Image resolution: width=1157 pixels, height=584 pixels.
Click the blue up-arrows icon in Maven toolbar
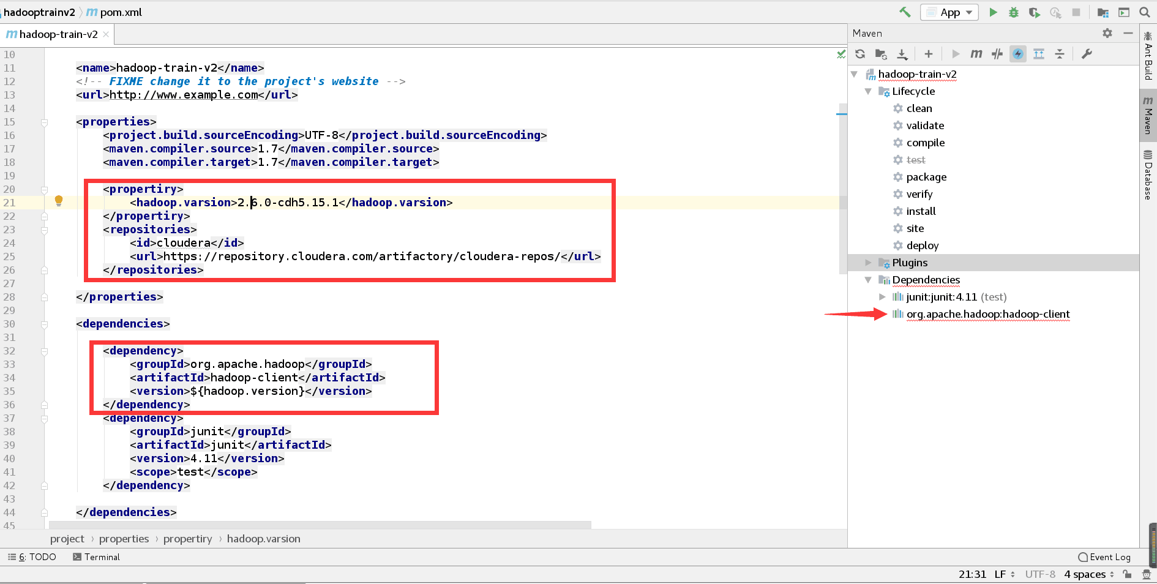coord(1039,54)
